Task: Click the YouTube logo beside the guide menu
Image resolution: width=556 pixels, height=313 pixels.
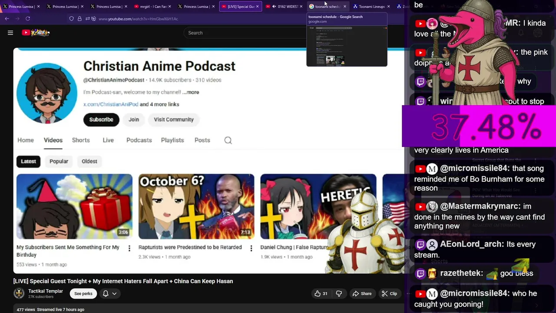Action: coord(36,33)
